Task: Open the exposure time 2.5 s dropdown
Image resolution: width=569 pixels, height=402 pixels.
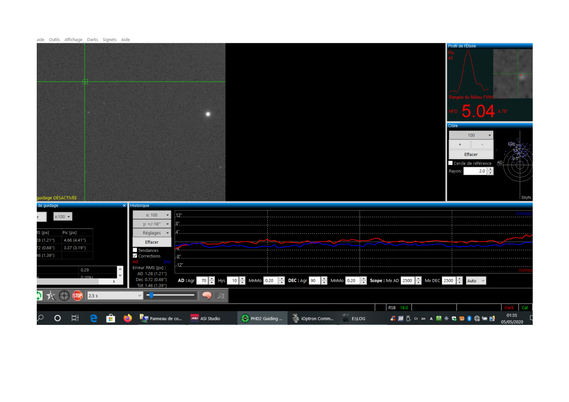Action: coord(115,296)
